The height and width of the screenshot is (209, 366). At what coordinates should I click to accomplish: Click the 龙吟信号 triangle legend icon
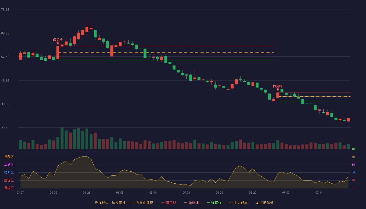click(x=257, y=203)
